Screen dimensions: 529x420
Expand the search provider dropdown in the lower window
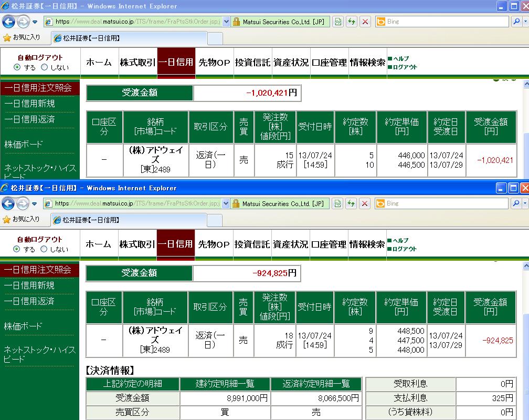point(525,203)
